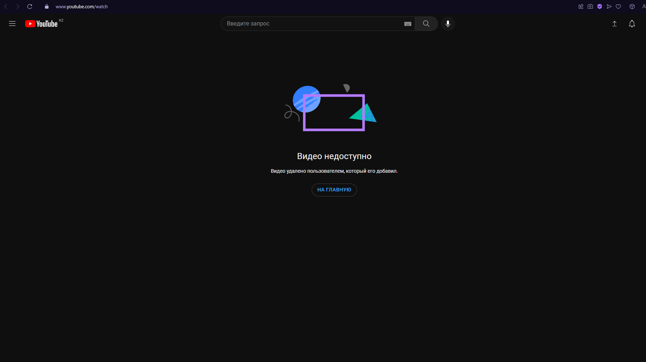This screenshot has width=646, height=362.
Task: Click the upload video arrow icon
Action: (x=614, y=24)
